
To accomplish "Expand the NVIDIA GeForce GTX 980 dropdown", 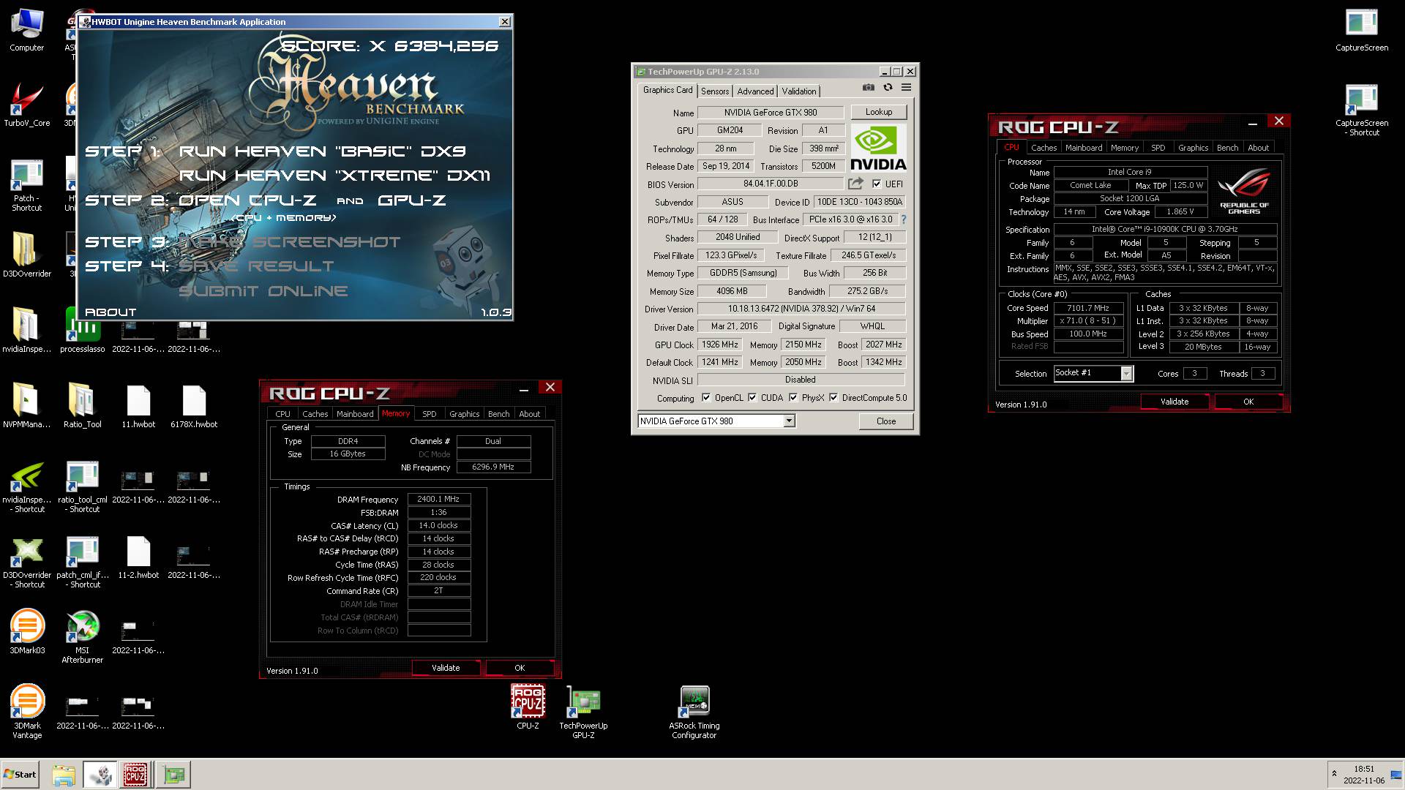I will click(x=790, y=421).
